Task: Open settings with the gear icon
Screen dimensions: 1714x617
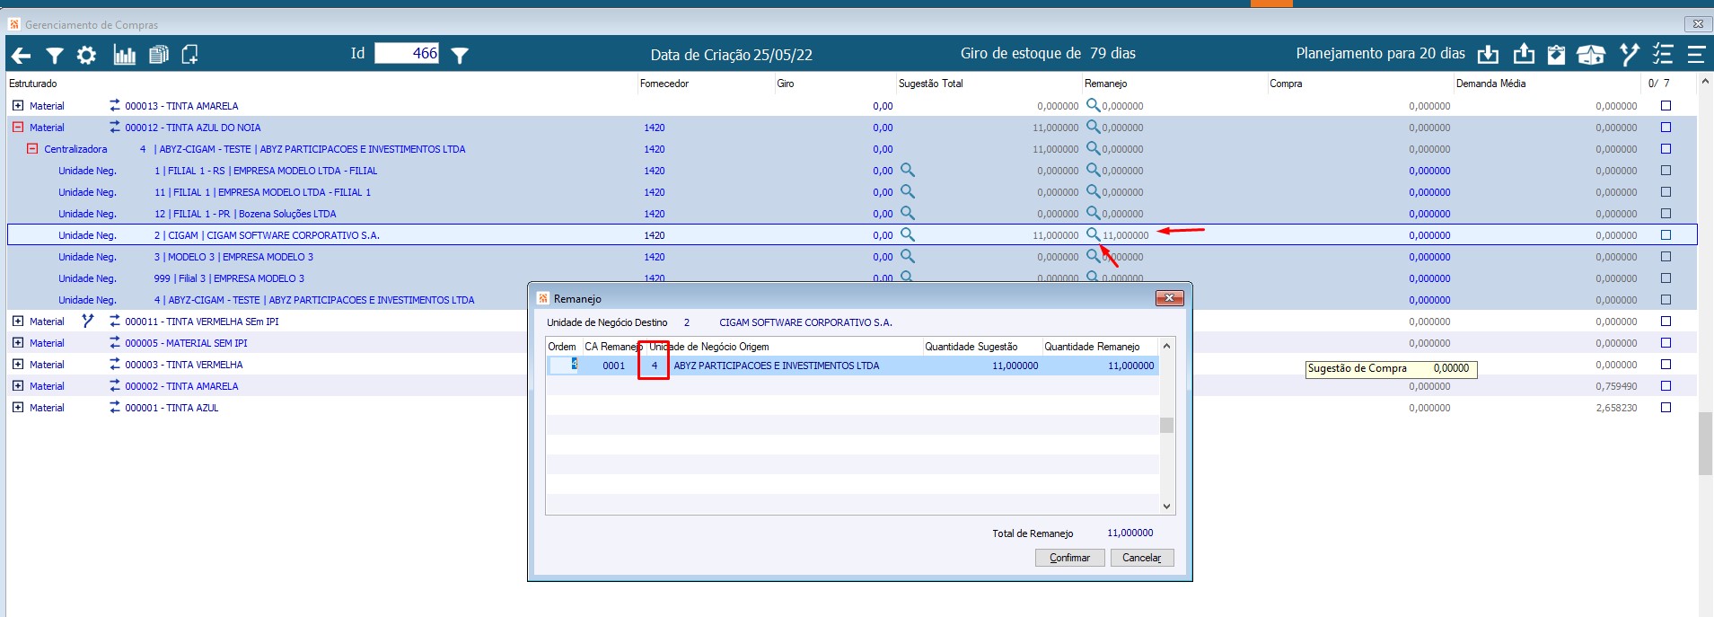Action: 86,56
